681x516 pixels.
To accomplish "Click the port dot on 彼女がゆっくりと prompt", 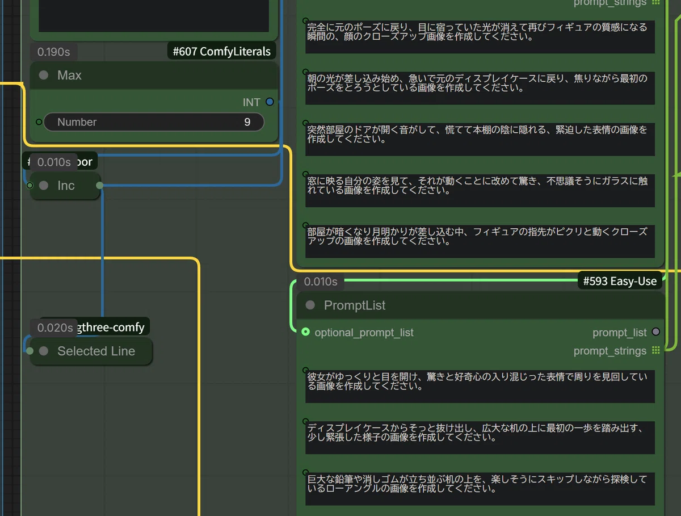I will click(x=306, y=371).
